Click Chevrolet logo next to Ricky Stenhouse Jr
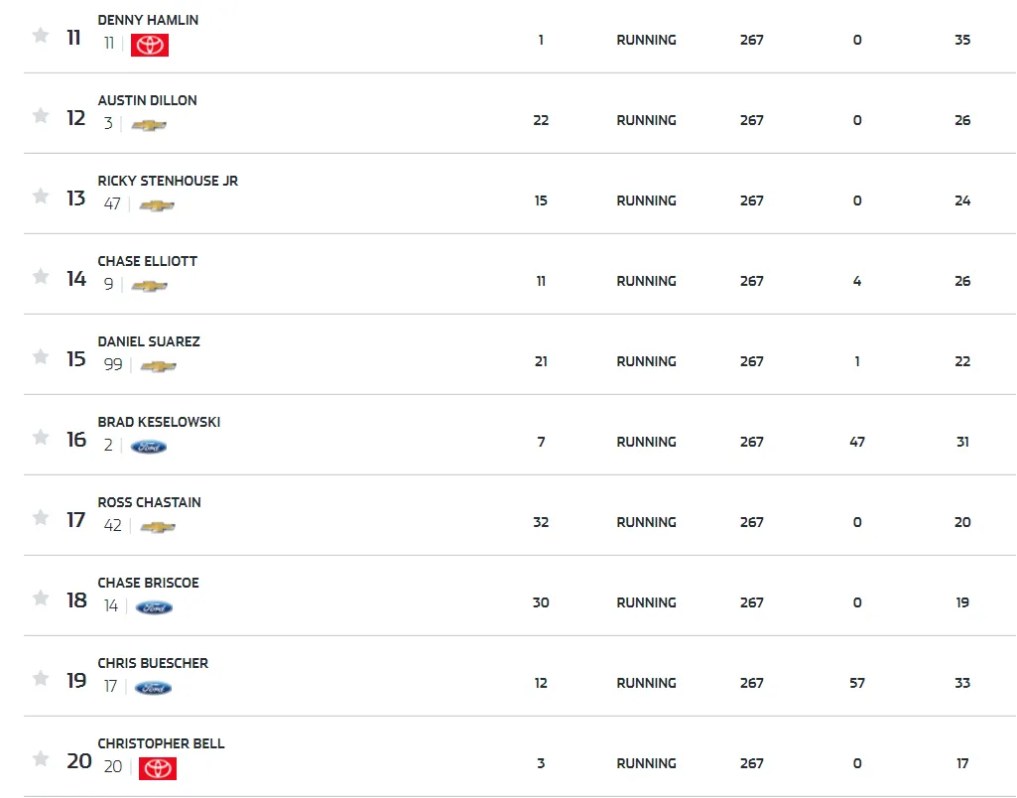 pos(156,205)
